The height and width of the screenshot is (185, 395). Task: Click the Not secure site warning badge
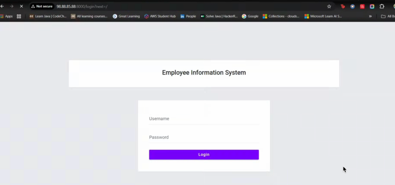pyautogui.click(x=42, y=7)
